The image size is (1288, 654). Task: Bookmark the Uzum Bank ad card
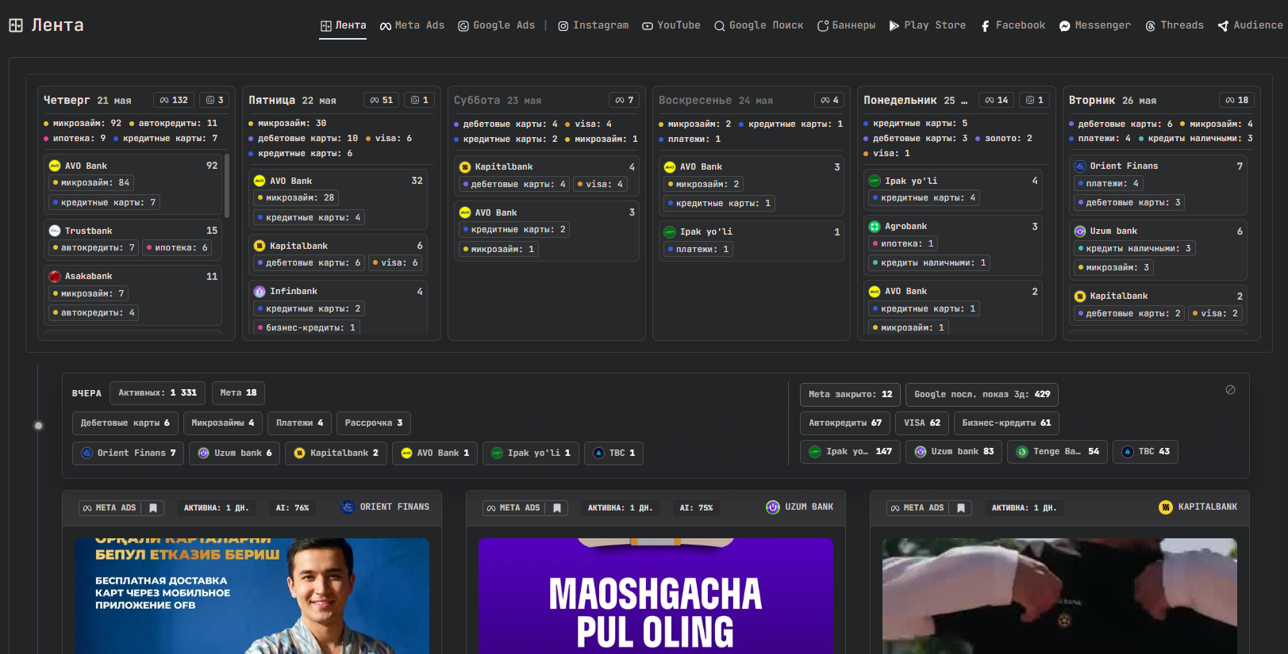(x=557, y=508)
